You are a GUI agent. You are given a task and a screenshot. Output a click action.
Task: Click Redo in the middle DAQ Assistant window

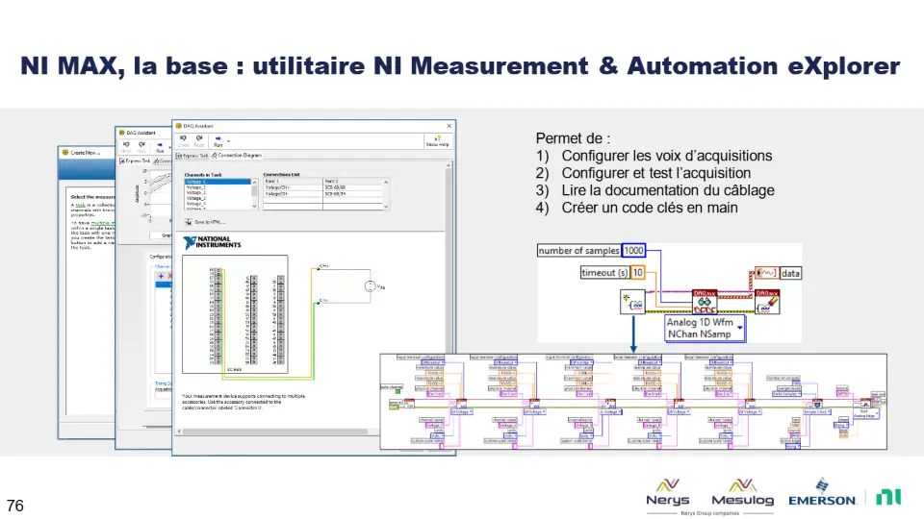141,147
